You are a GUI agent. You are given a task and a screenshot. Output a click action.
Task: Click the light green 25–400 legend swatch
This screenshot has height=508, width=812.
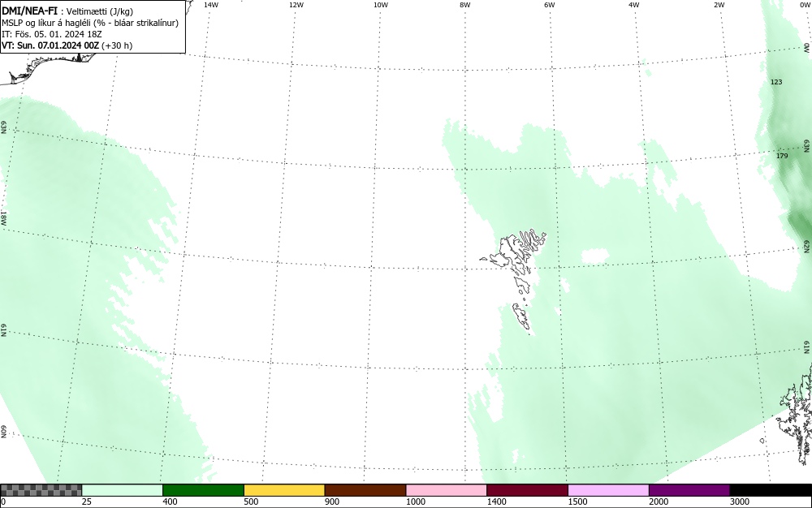pos(123,490)
